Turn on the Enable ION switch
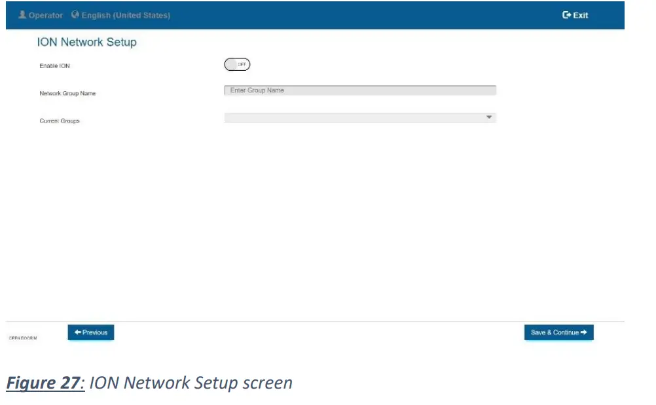The width and height of the screenshot is (656, 405). (237, 64)
